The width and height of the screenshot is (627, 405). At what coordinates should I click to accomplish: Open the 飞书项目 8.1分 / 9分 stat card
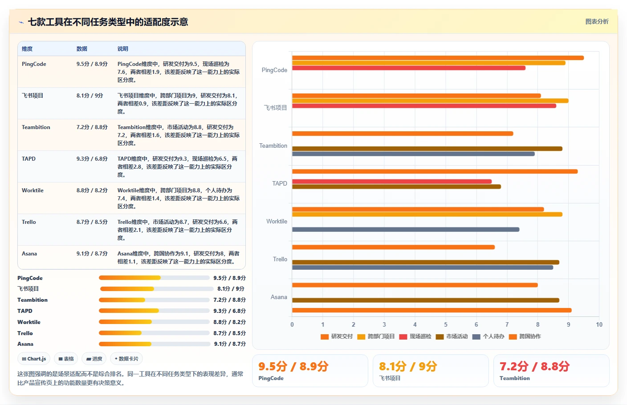[431, 371]
